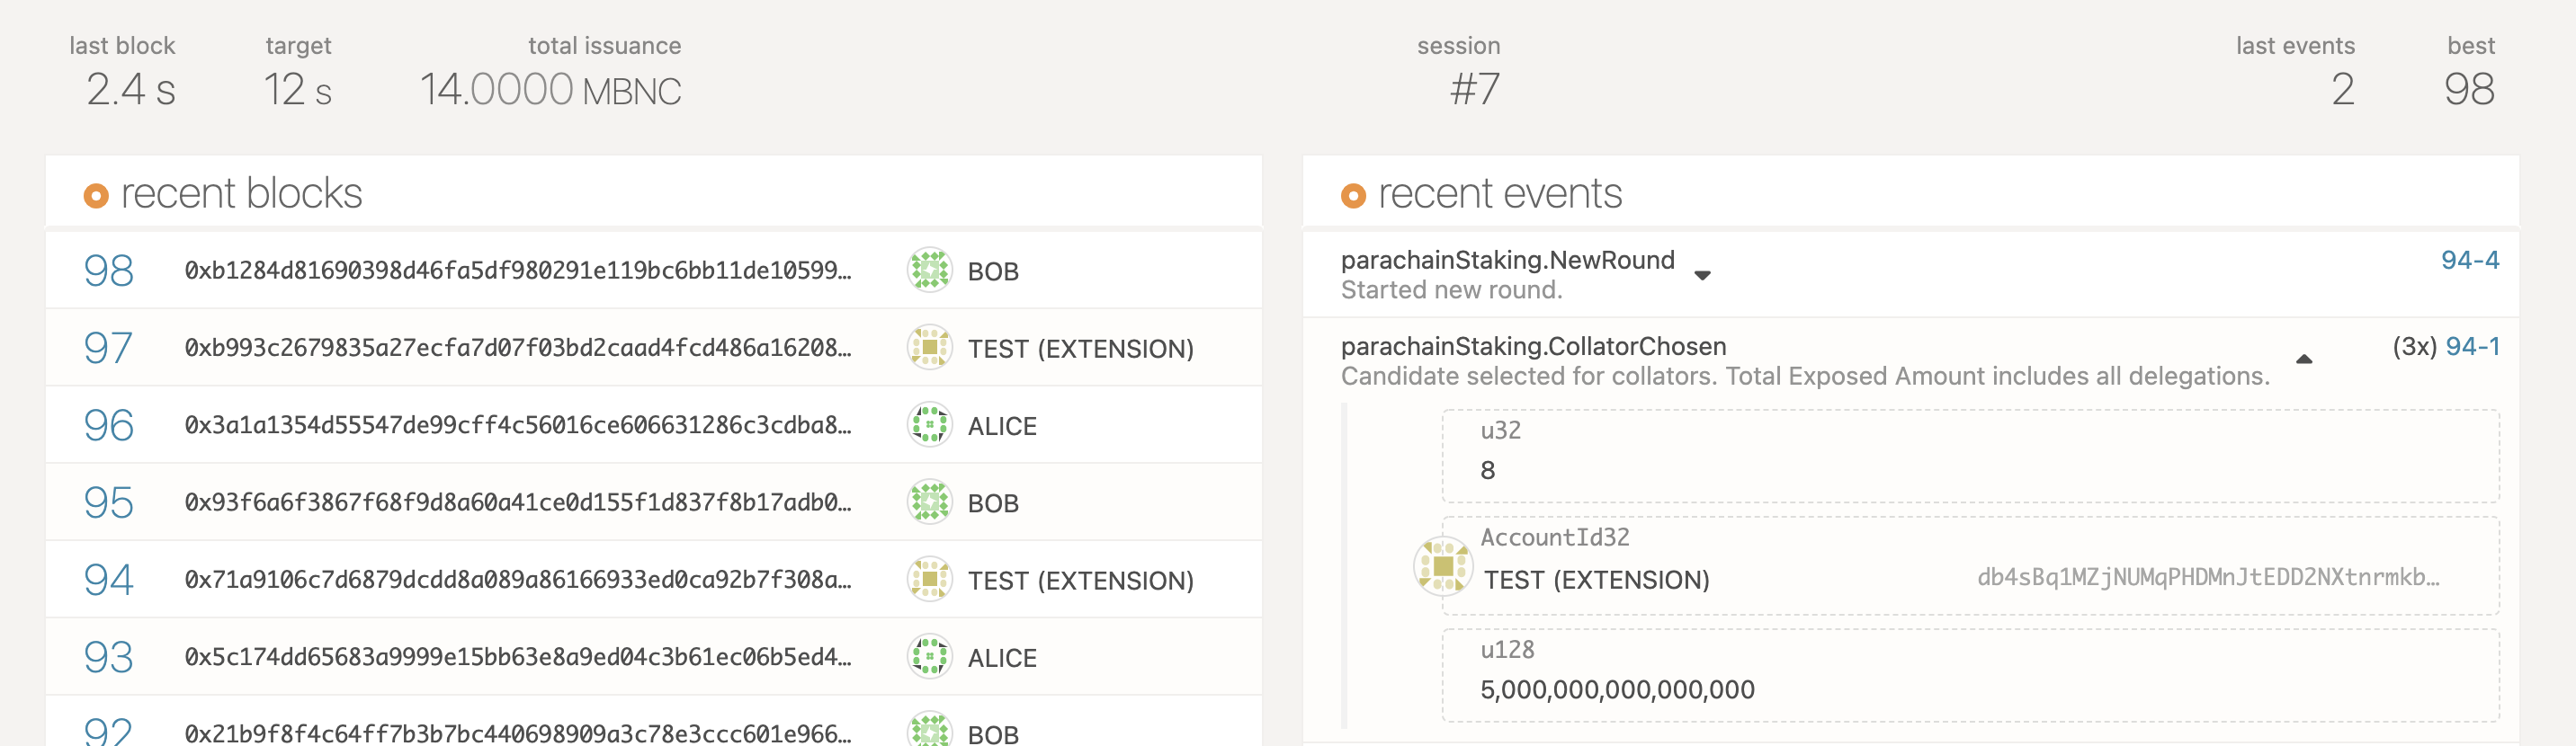Click BOB's identicon in block 92 row
Viewport: 2576px width, 746px height.
coord(929,732)
